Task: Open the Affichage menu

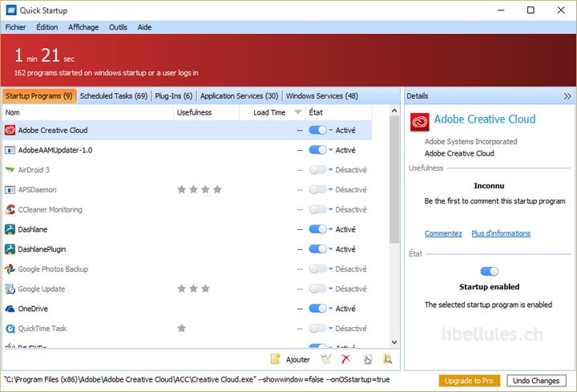Action: [x=83, y=27]
